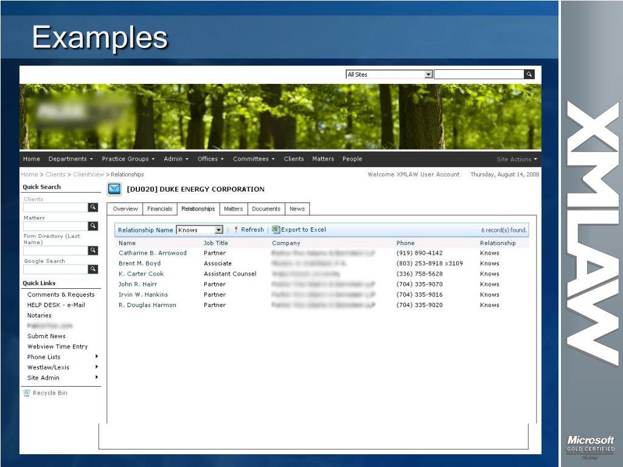Expand the Practice Groups menu
The width and height of the screenshot is (623, 467).
click(128, 159)
